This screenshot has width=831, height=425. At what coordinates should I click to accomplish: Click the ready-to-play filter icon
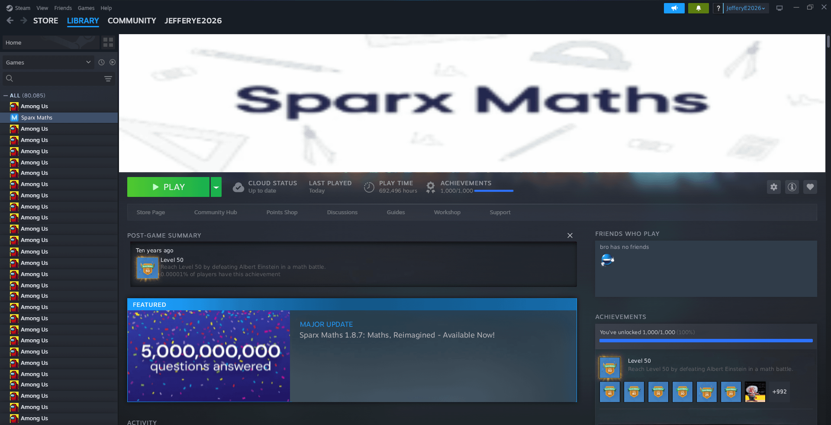tap(113, 62)
